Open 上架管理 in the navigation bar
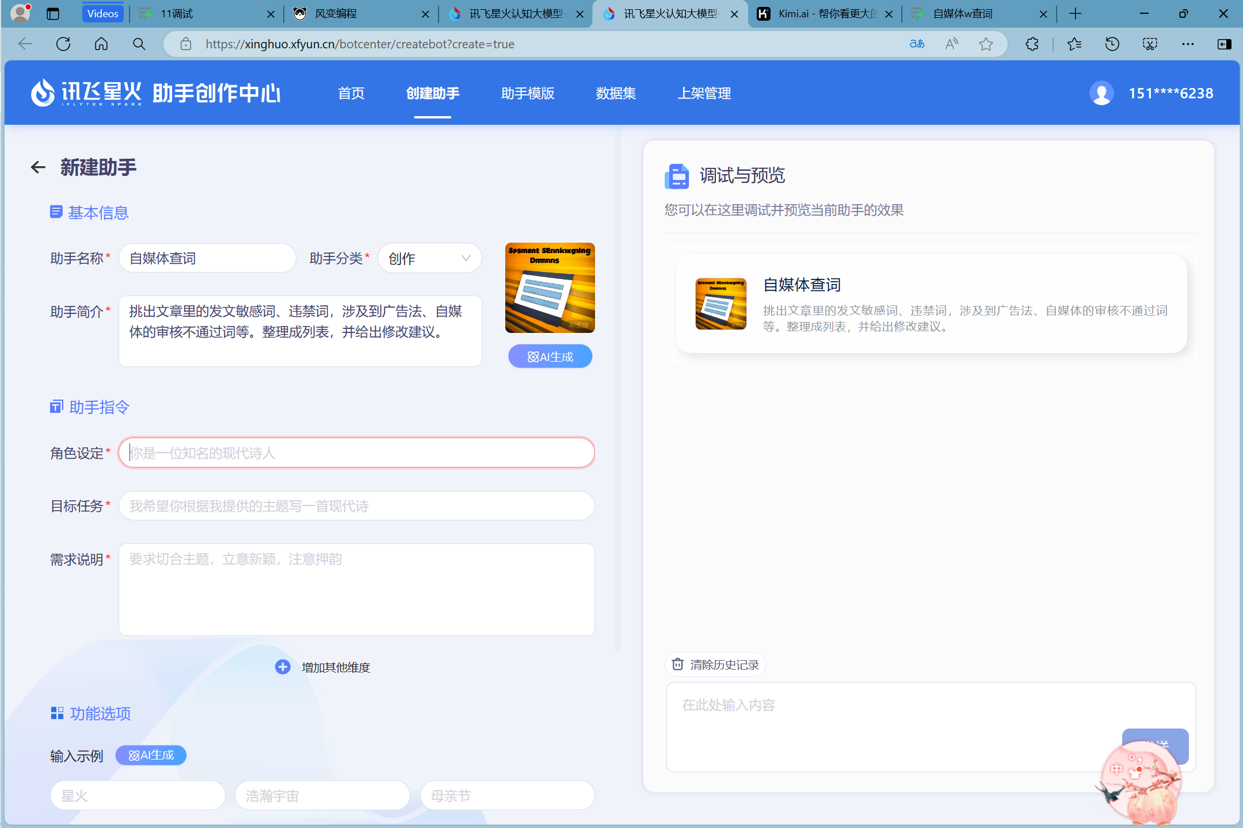This screenshot has height=828, width=1243. coord(704,93)
